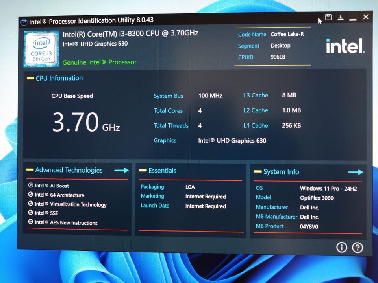Click the Manufacturer 'Dell Inc.' value

tap(309, 208)
